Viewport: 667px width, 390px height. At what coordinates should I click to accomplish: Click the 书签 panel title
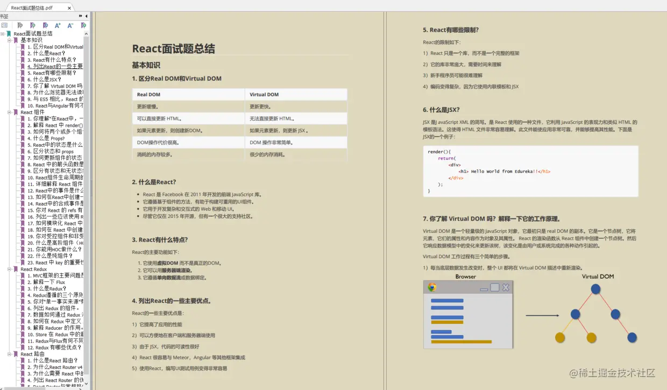4,17
